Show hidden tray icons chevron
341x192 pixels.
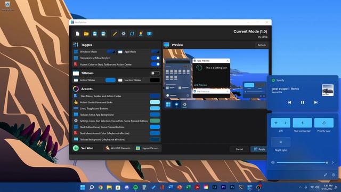(300, 187)
